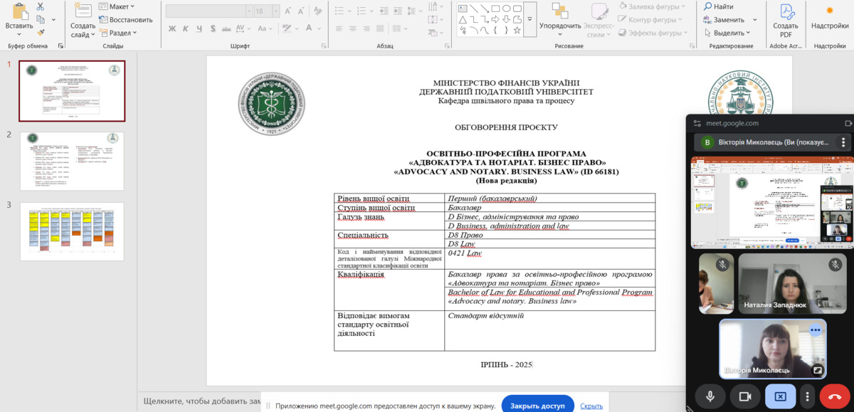
Task: Stop screen presenting in Google Meet
Action: click(780, 396)
